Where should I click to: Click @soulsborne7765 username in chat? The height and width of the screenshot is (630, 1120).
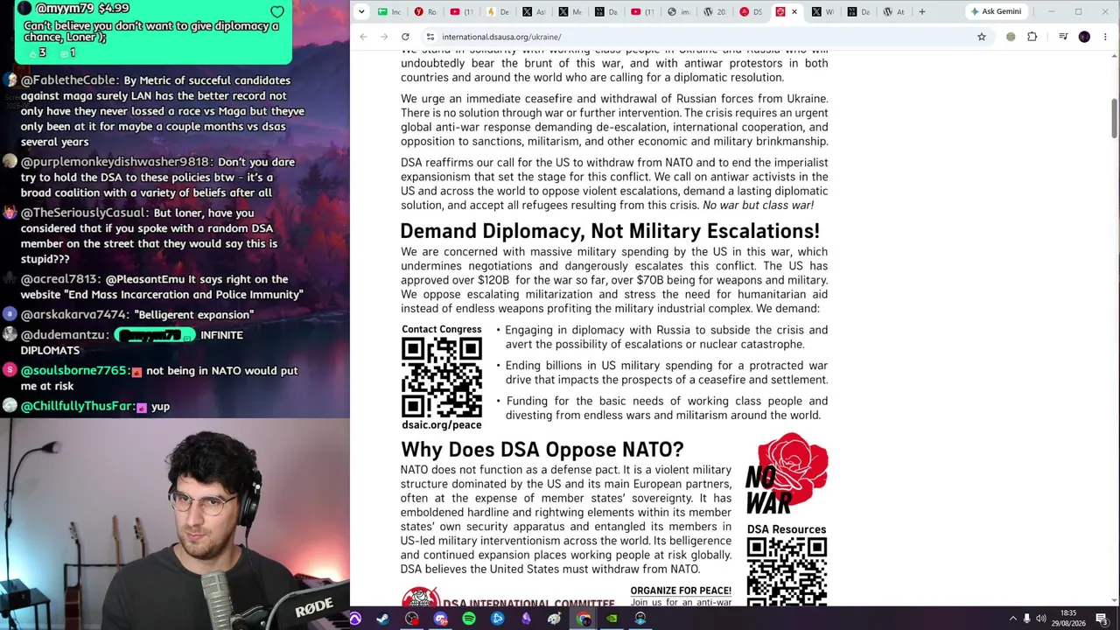coord(75,371)
